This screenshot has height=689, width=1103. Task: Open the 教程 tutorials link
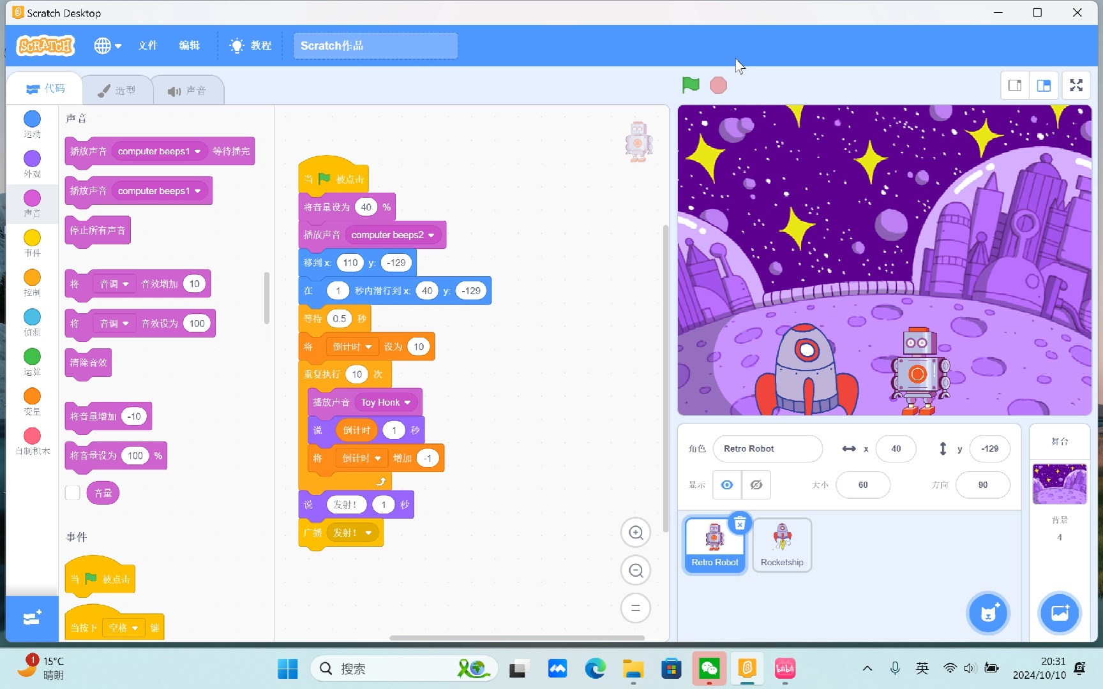tap(251, 45)
